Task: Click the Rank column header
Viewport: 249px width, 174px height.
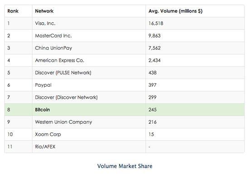Action: click(13, 11)
